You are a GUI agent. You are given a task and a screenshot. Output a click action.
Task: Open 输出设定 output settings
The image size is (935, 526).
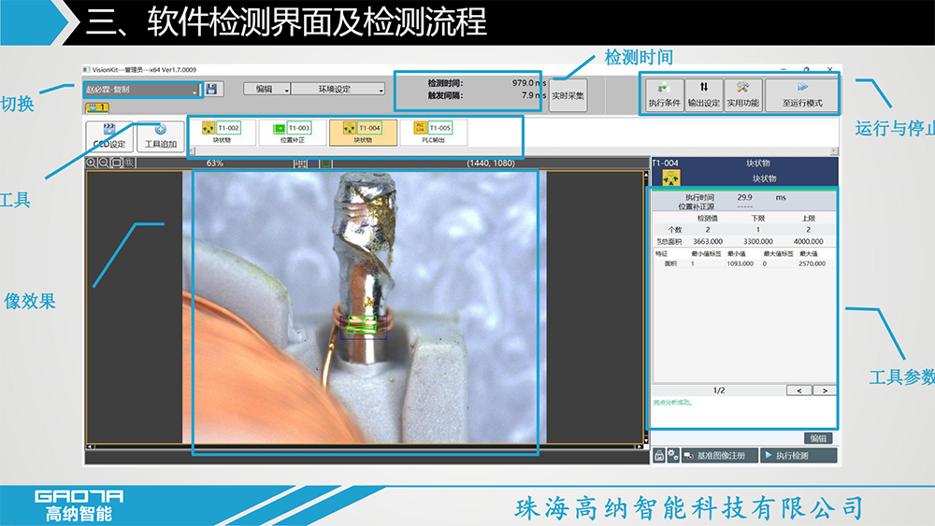tap(703, 94)
